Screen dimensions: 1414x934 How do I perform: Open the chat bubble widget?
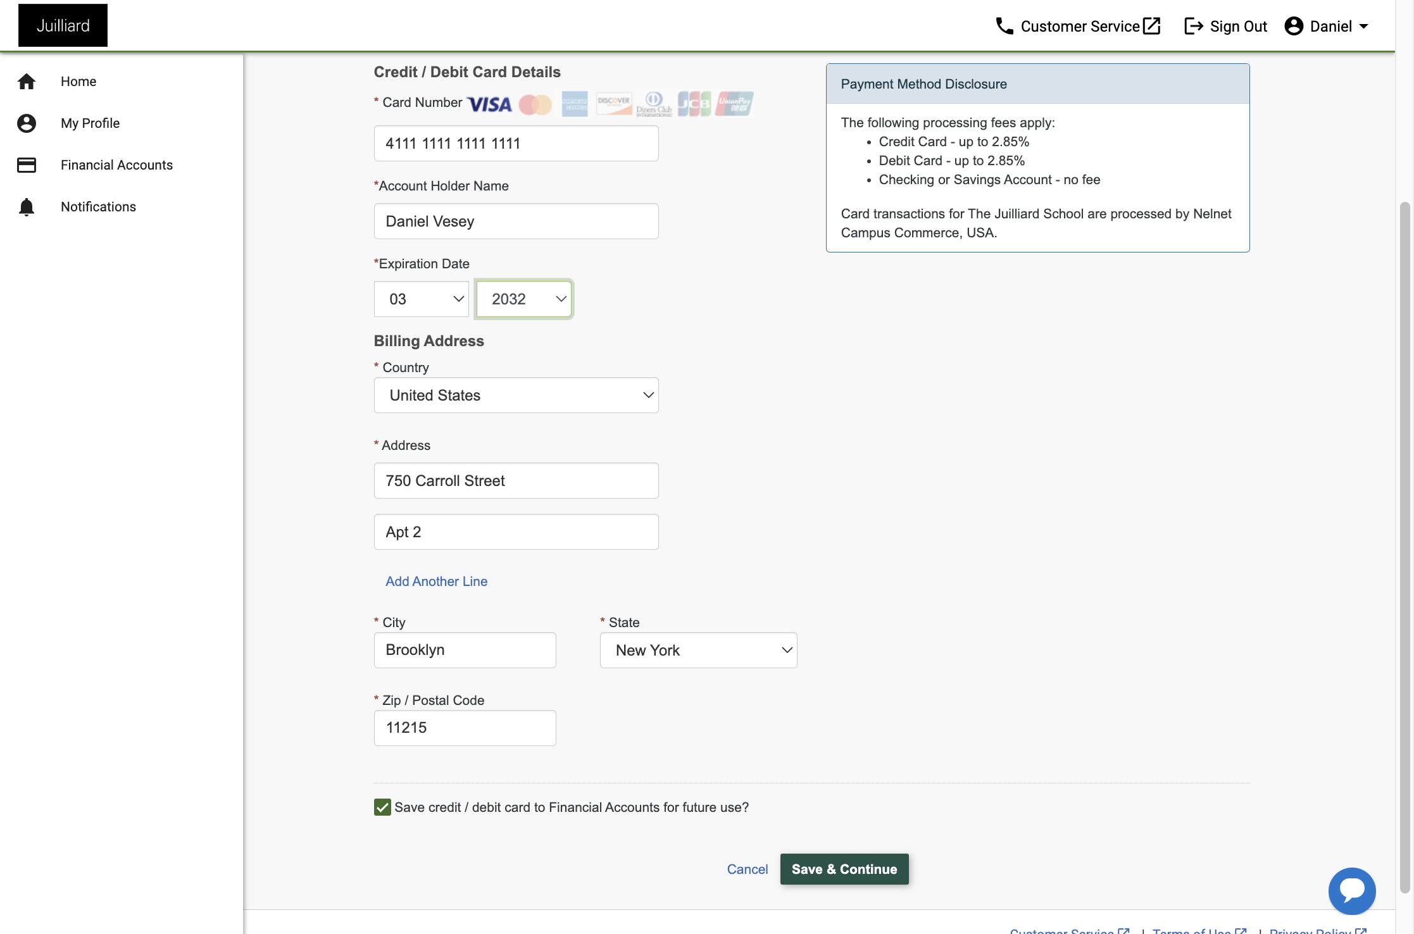tap(1352, 891)
